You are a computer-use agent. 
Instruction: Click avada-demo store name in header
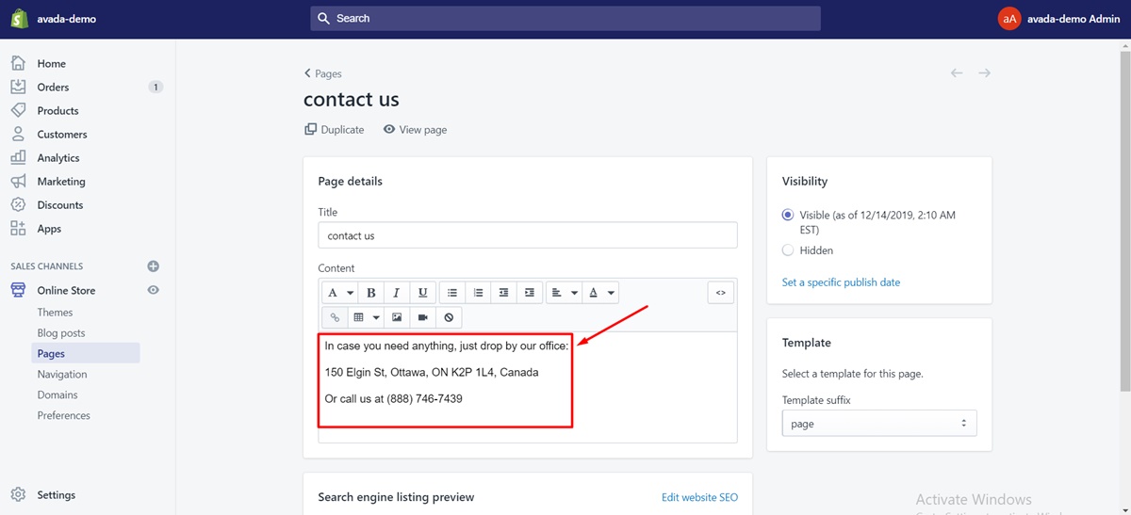[66, 19]
